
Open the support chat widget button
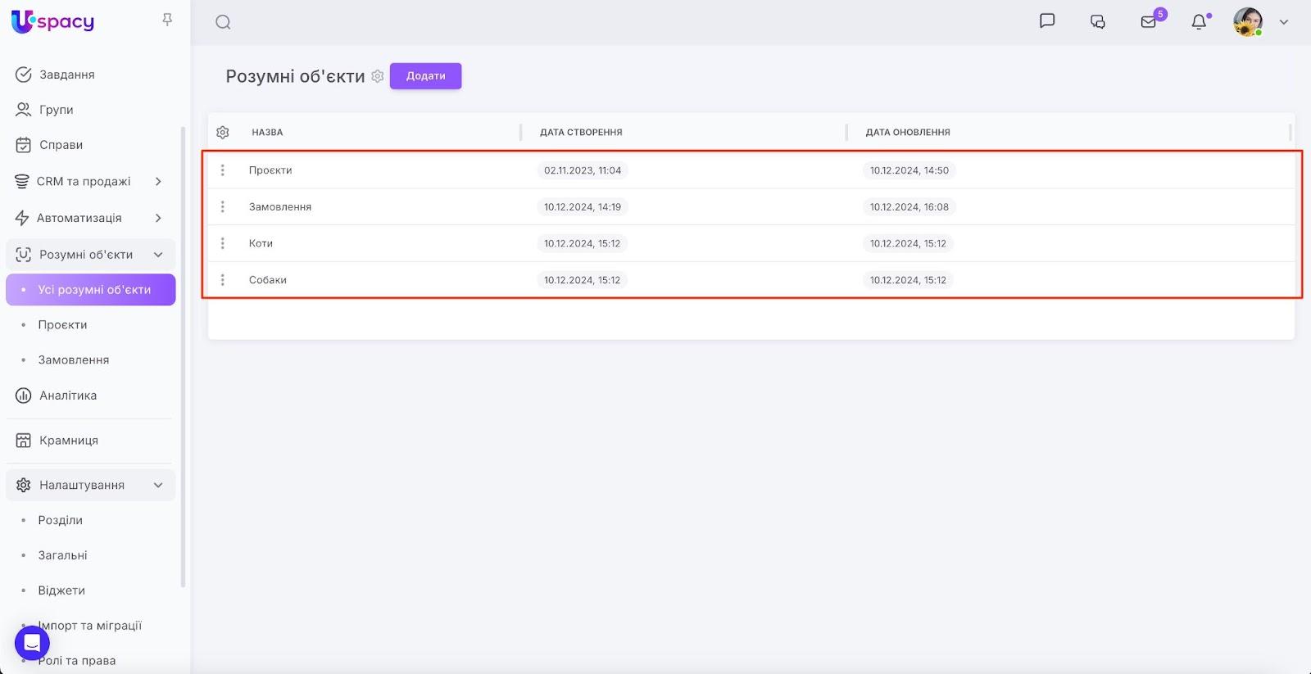coord(32,643)
